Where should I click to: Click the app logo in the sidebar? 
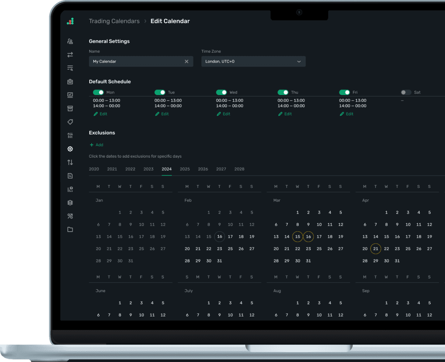[x=70, y=21]
